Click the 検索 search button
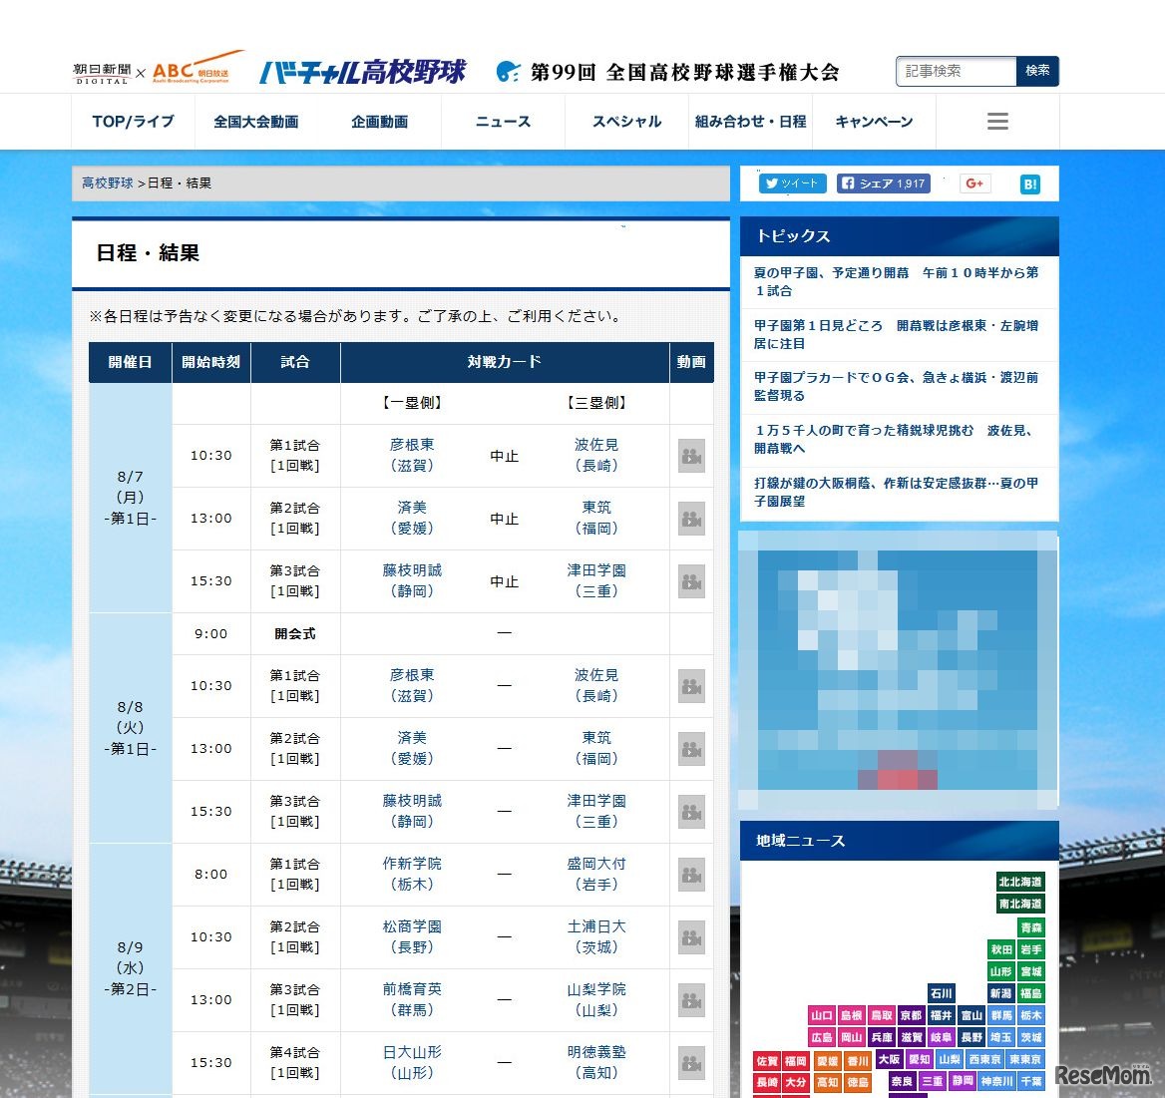 1037,72
